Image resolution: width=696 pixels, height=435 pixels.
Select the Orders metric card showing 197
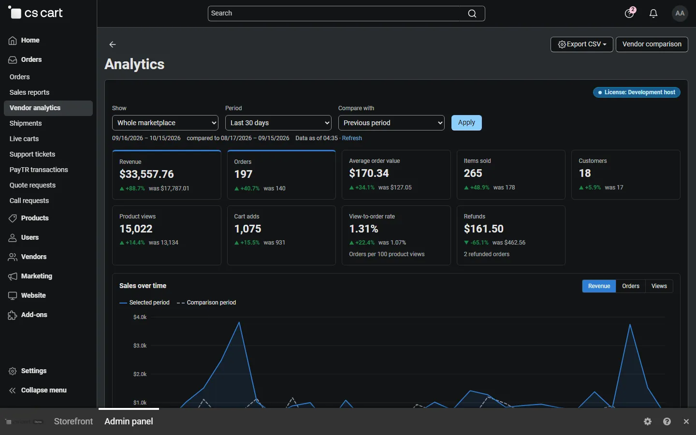click(281, 174)
